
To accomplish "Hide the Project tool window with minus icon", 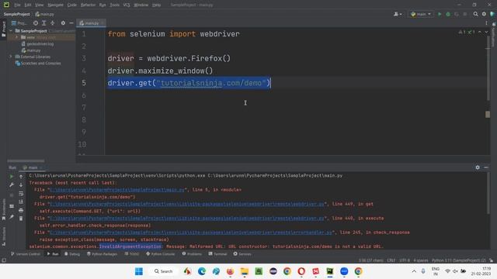I will point(71,23).
